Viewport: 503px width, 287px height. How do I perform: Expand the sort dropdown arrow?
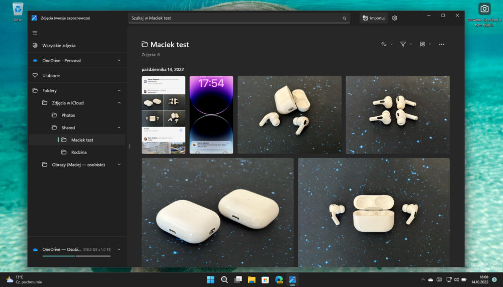point(392,45)
